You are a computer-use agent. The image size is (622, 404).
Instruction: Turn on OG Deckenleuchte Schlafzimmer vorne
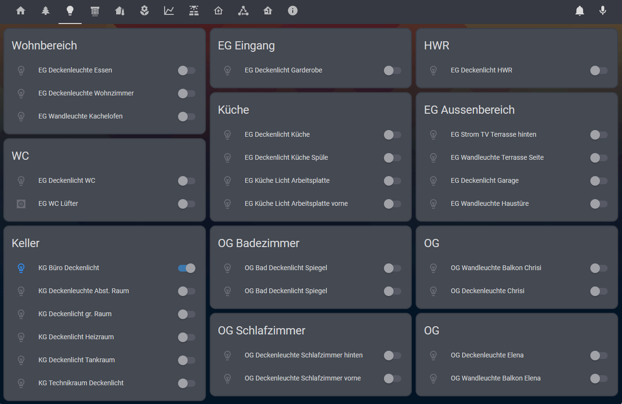pyautogui.click(x=393, y=379)
